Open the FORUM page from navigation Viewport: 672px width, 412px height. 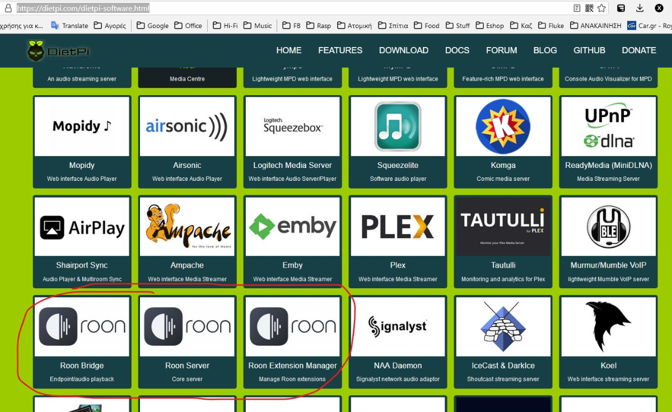point(501,50)
